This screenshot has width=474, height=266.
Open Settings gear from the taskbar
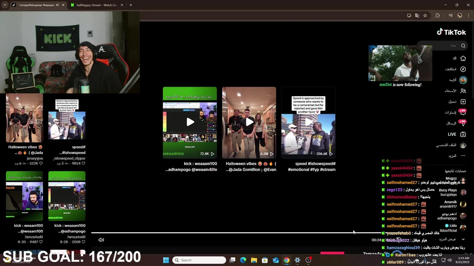[297, 260]
